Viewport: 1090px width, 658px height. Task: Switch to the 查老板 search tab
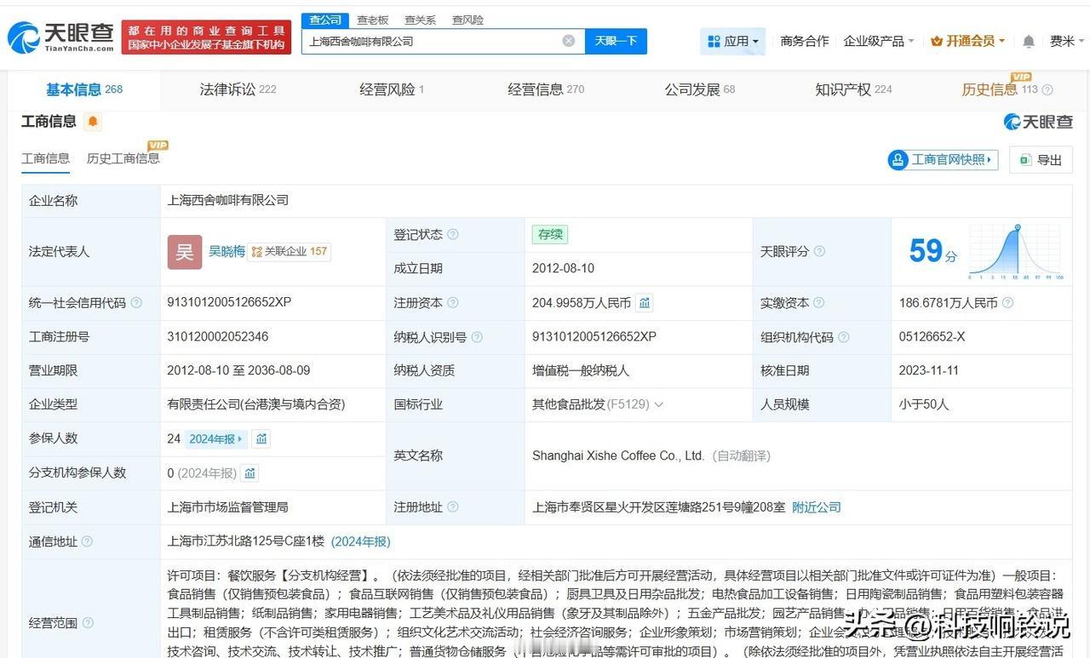coord(372,20)
